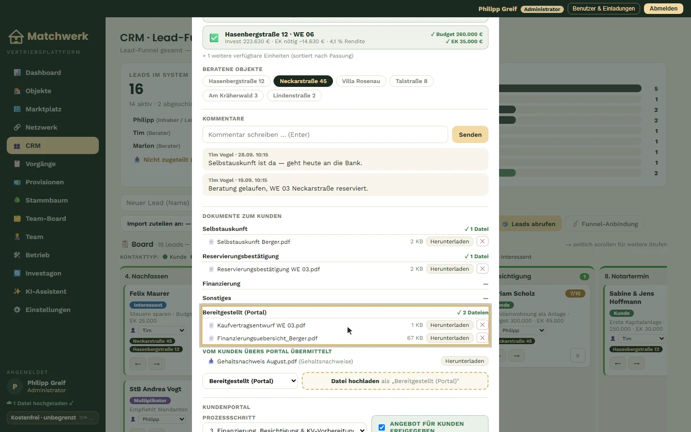The image size is (691, 432).
Task: Click Datei hochladen drop zone
Action: coord(395,381)
